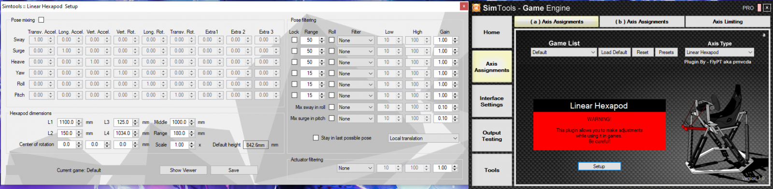Enable the Pose mixing checkbox
Viewport: 773px width, 189px height.
pyautogui.click(x=41, y=20)
